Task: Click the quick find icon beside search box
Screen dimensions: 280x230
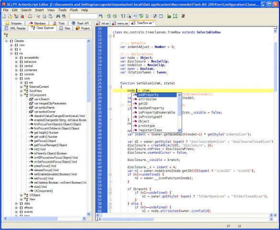Action: pyautogui.click(x=101, y=16)
